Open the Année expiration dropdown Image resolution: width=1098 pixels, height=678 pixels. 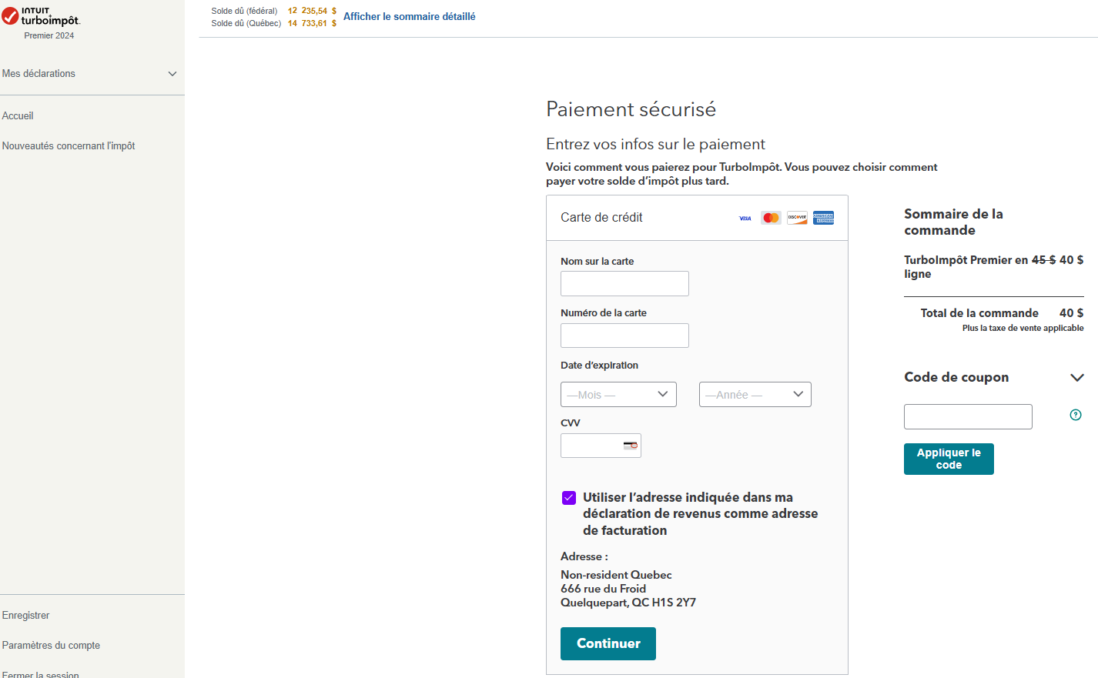[x=755, y=395]
